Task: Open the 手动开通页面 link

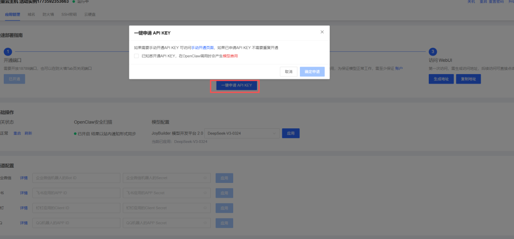Action: point(203,48)
